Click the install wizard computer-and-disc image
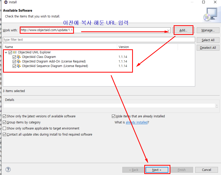 [x=211, y=14]
